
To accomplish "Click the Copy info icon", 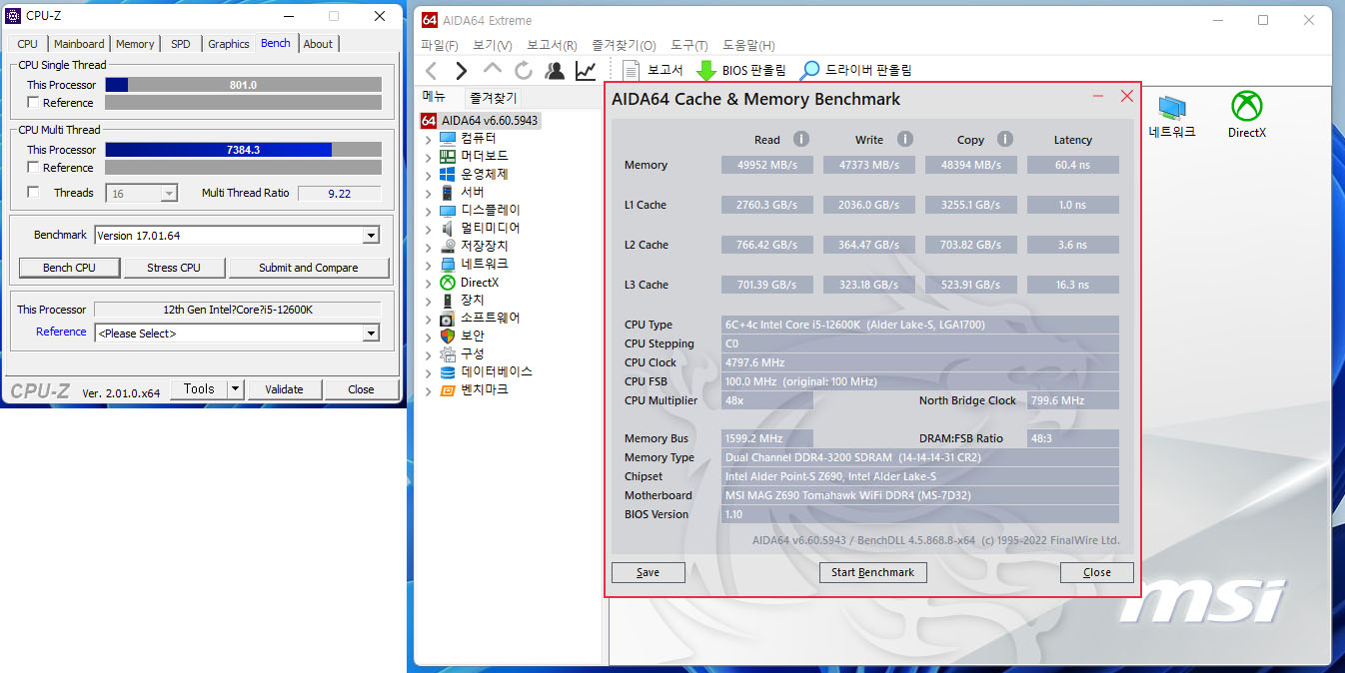I will point(1005,140).
